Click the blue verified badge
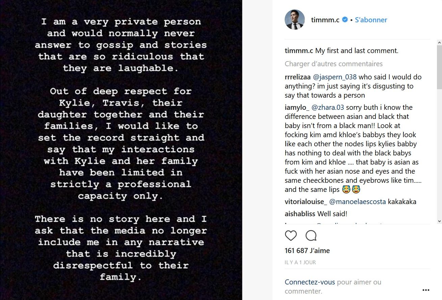Image resolution: width=442 pixels, height=300 pixels. 345,20
